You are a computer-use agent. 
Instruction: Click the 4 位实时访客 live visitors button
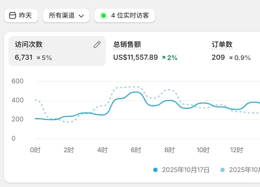[x=124, y=16]
